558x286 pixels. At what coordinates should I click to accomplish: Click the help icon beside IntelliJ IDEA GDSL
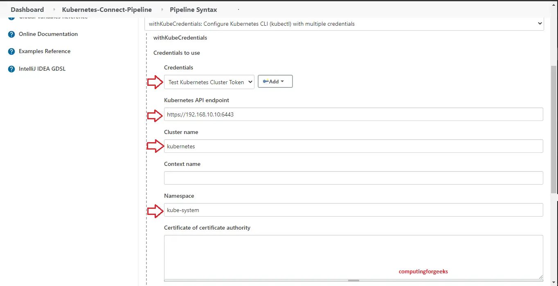click(x=11, y=69)
